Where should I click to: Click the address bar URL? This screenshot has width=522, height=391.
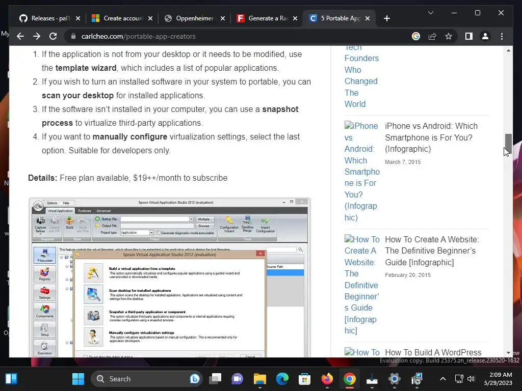pos(138,36)
